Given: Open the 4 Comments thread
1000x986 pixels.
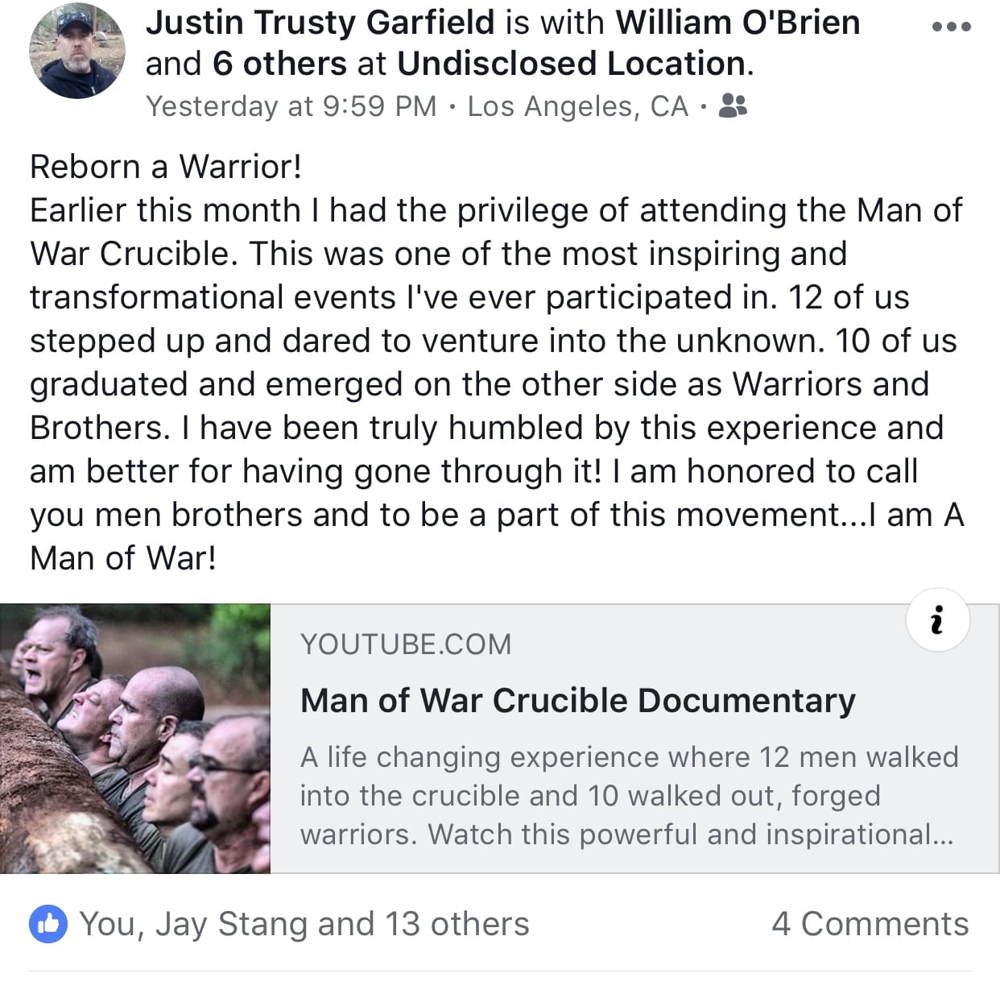Looking at the screenshot, I should pos(870,924).
